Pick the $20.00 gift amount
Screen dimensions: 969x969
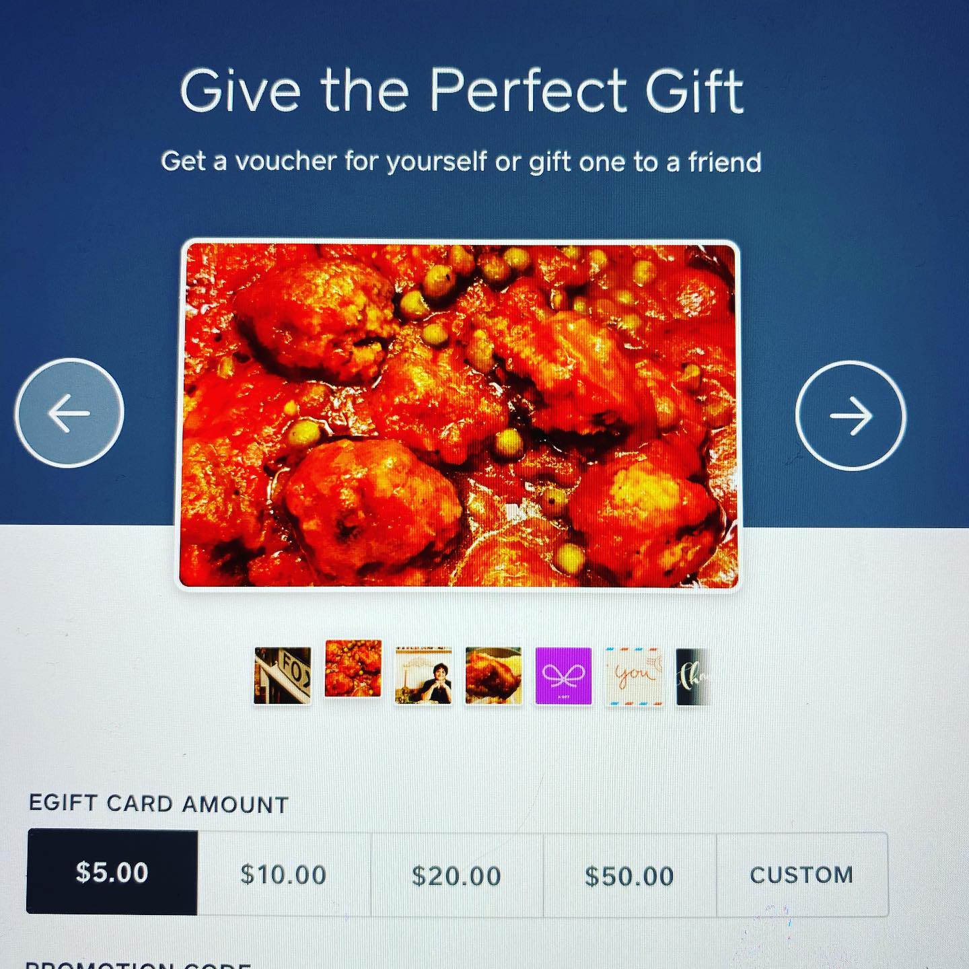coord(457,875)
